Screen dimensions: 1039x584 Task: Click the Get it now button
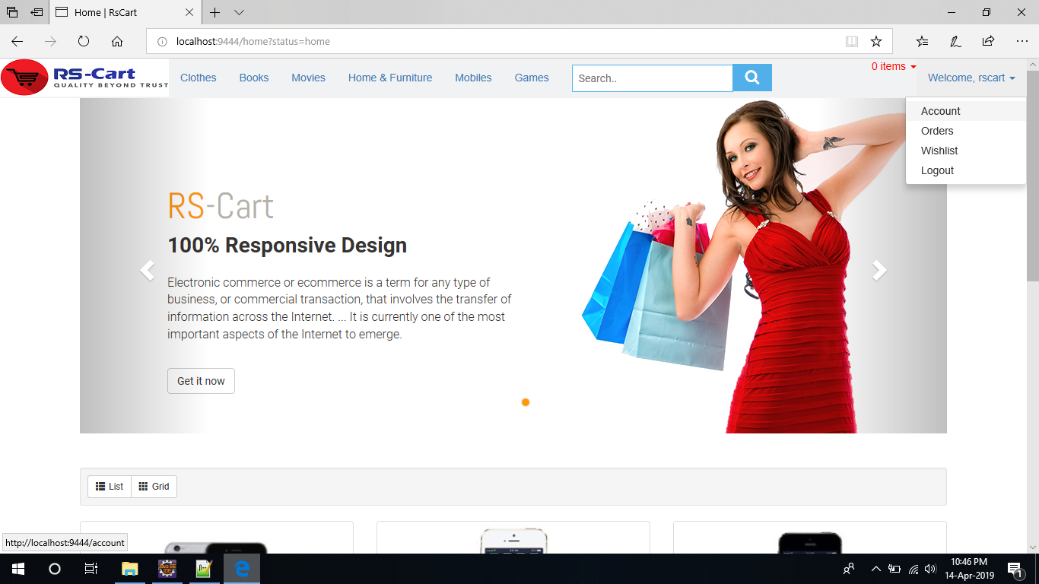coord(201,381)
